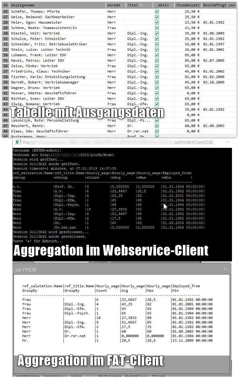The image size is (238, 387).
Task: Select cell 'Richter, Sven: Leiter EDV'
Action: (58, 99)
